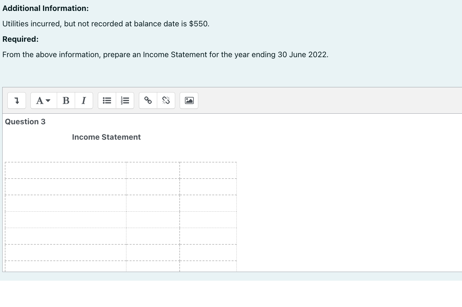Select the top-right table cell
Viewport: 462px width, 307px height.
click(208, 170)
